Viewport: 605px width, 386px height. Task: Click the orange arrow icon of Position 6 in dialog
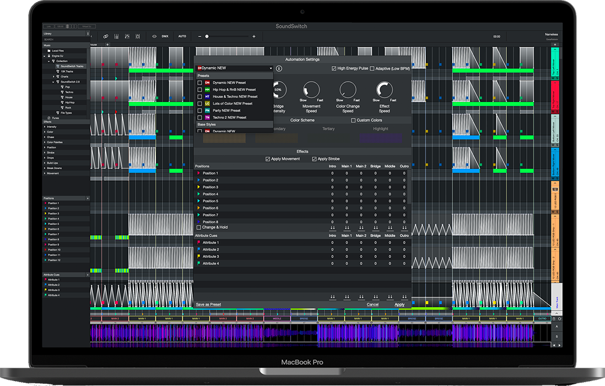[199, 208]
